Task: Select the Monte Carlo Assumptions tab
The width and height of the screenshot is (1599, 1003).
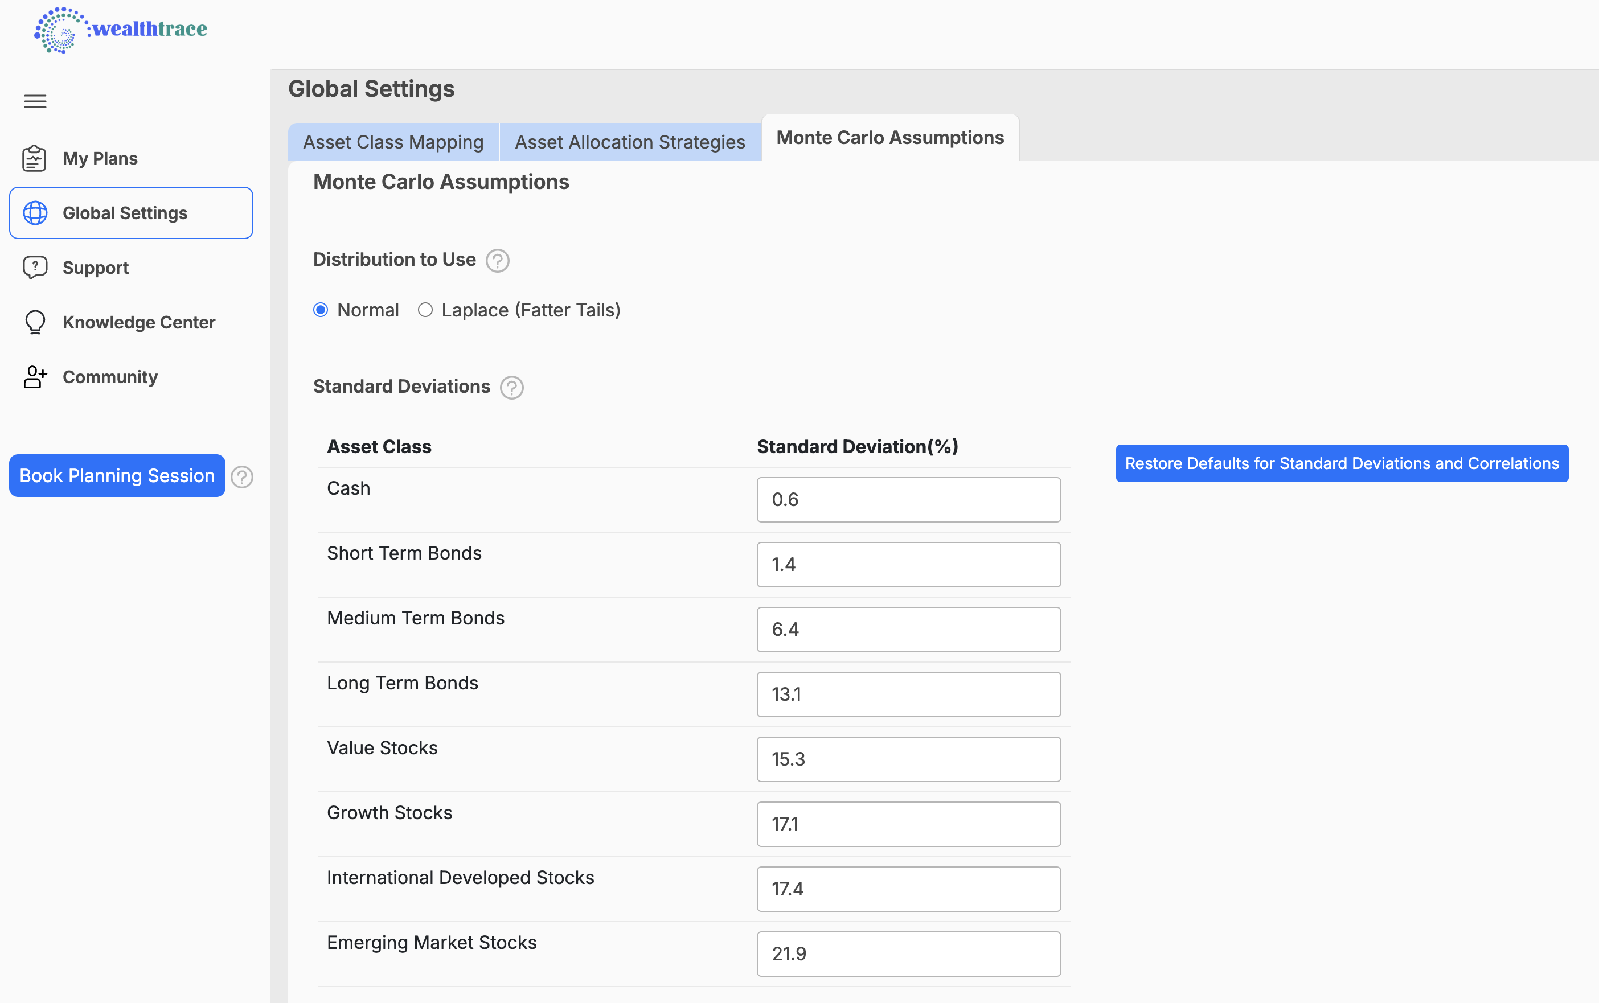Action: tap(889, 137)
